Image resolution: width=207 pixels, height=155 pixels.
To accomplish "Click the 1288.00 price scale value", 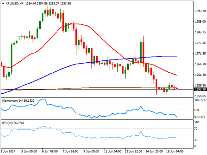I will coord(200,21).
